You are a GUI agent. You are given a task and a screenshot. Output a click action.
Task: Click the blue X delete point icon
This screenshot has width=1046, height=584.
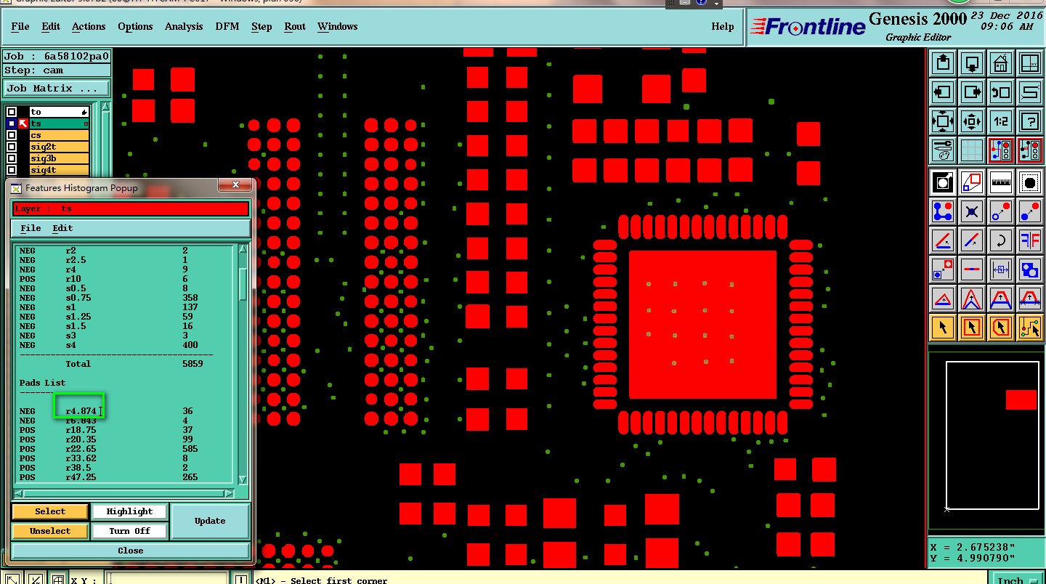coord(973,211)
